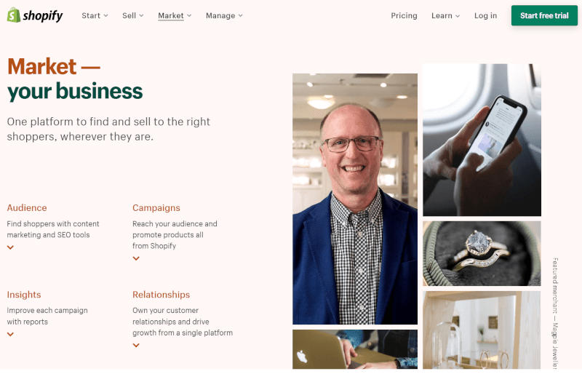Expand the chevron under Insights

coord(10,334)
